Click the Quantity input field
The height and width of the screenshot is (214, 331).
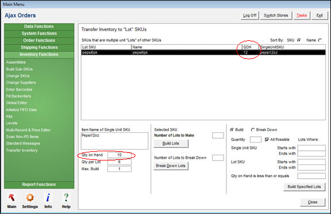click(255, 140)
